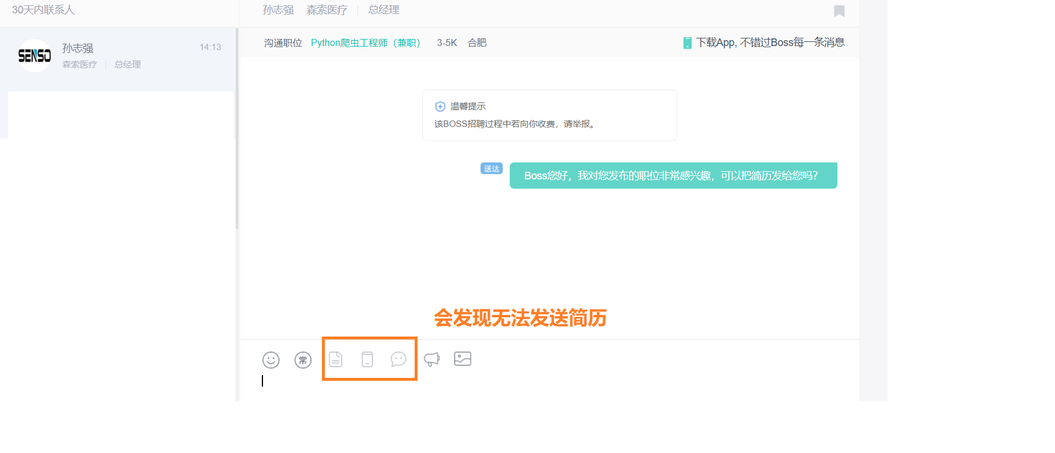Screen dimensions: 1055x453
Task: Click the 下载App, 不错过Boss每一条消息 link
Action: click(770, 43)
